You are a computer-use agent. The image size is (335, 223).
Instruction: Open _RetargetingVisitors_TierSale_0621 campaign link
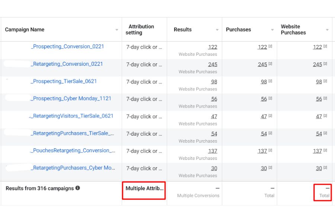[x=71, y=116]
